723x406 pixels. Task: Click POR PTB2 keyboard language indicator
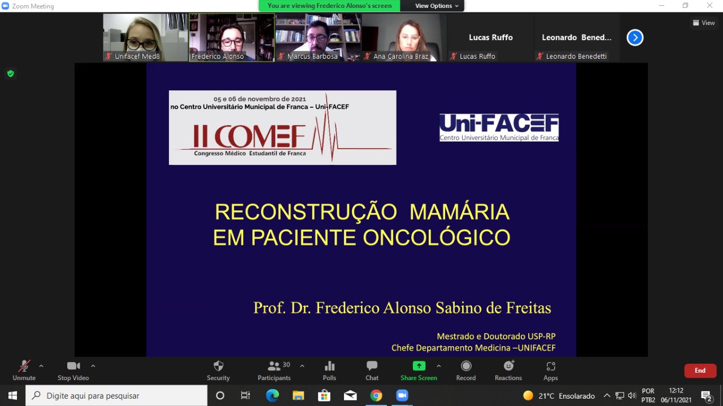648,395
